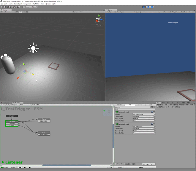Adjust the Game view Scale slider
This screenshot has height=171, width=196.
click(149, 12)
